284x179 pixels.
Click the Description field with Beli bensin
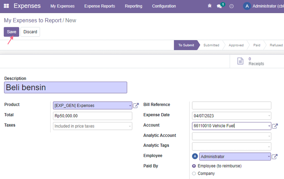point(66,87)
